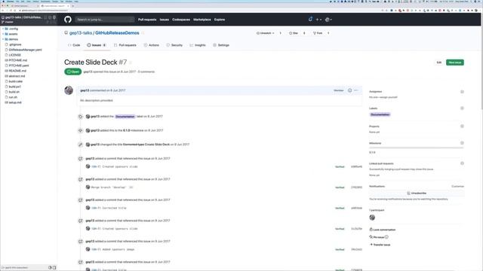Click the Customize notifications link
Viewport: 483px width, 271px height.
tap(457, 186)
